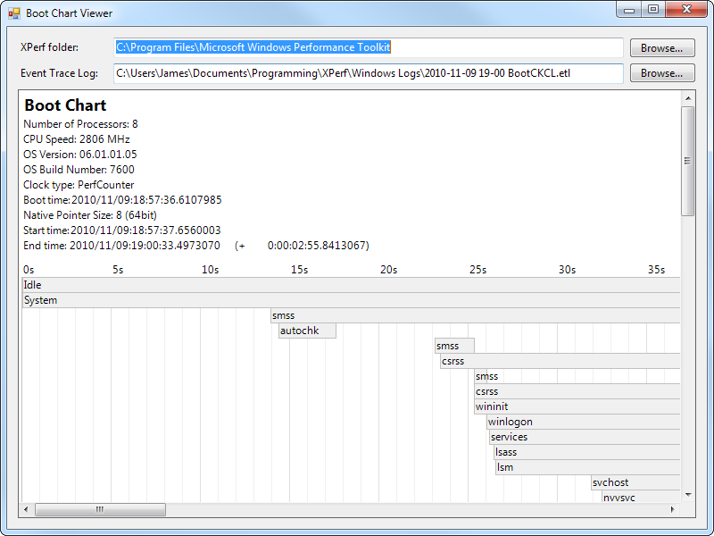Screen dimensions: 714x536
Task: Click the Boot Chart heading
Action: click(65, 105)
